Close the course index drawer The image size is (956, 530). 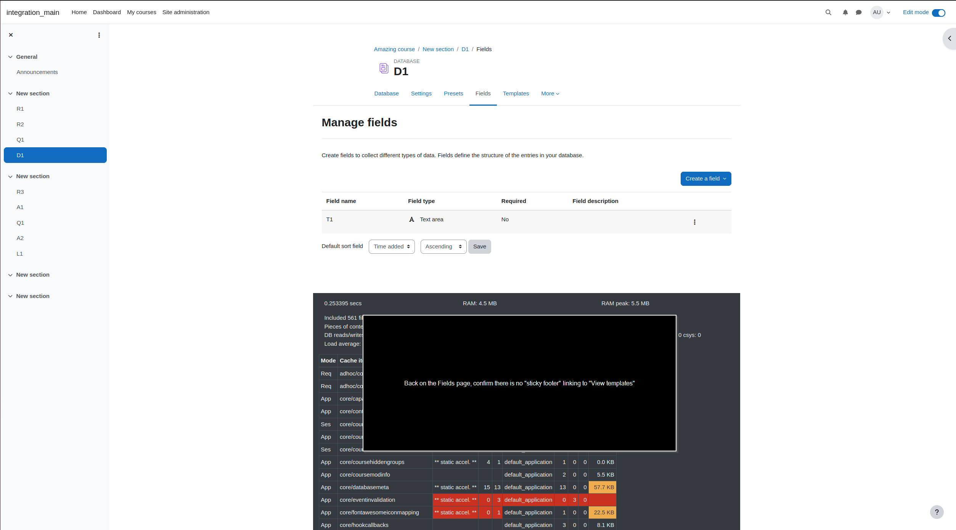coord(11,35)
